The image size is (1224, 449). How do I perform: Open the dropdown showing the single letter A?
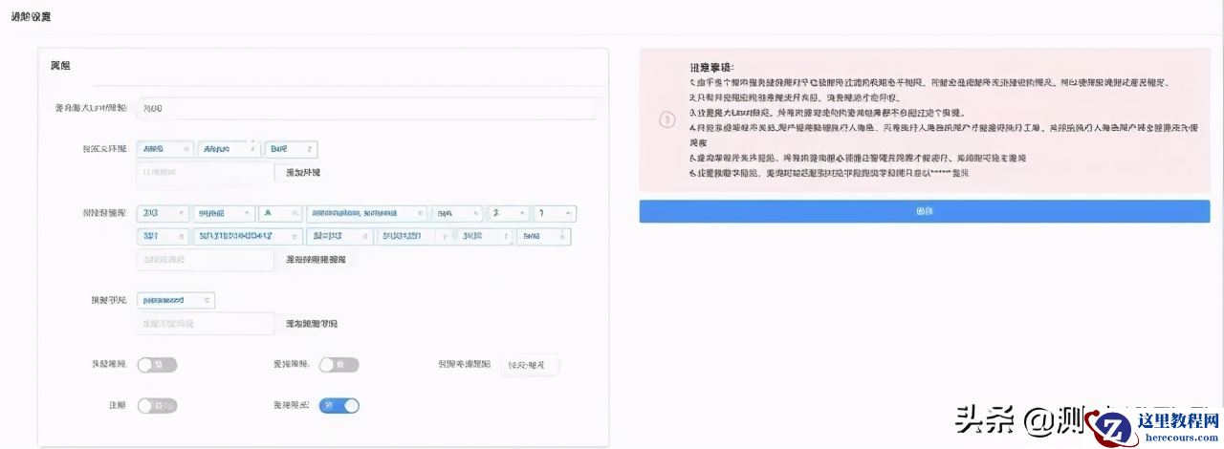(x=280, y=214)
